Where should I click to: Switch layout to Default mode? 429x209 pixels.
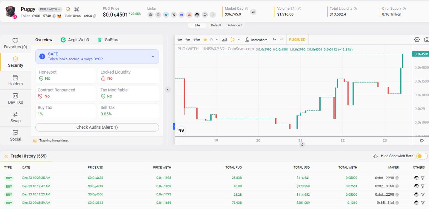point(216,25)
